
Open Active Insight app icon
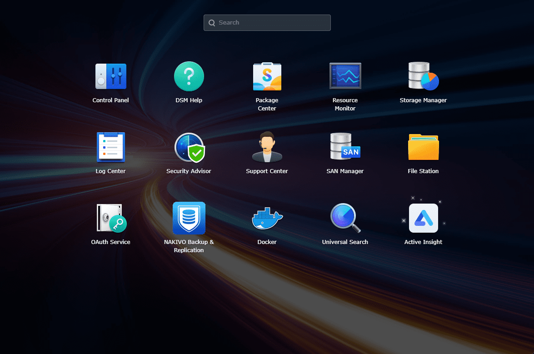click(423, 218)
